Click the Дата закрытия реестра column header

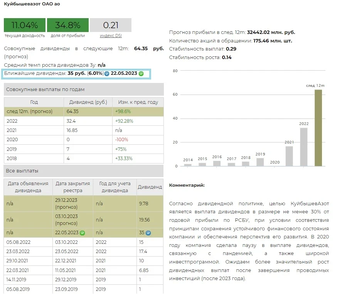tap(73, 187)
